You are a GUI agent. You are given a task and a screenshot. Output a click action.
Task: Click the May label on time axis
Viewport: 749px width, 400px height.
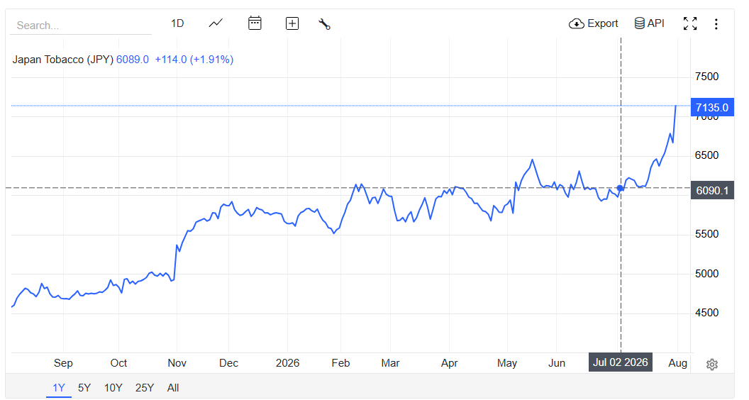click(507, 363)
